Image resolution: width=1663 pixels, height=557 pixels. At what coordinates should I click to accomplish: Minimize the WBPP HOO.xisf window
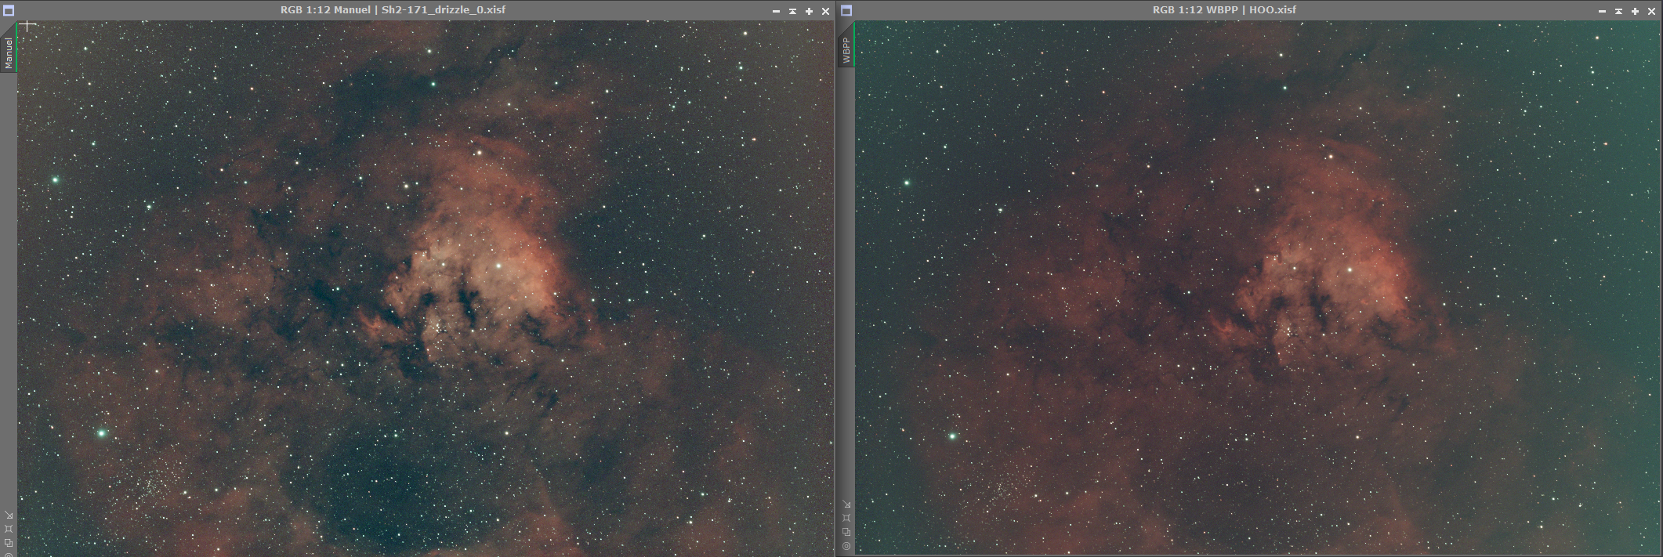[x=1602, y=11]
